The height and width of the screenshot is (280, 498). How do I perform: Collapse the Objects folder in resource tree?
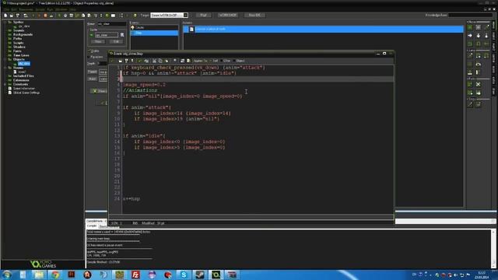[x=5, y=59]
